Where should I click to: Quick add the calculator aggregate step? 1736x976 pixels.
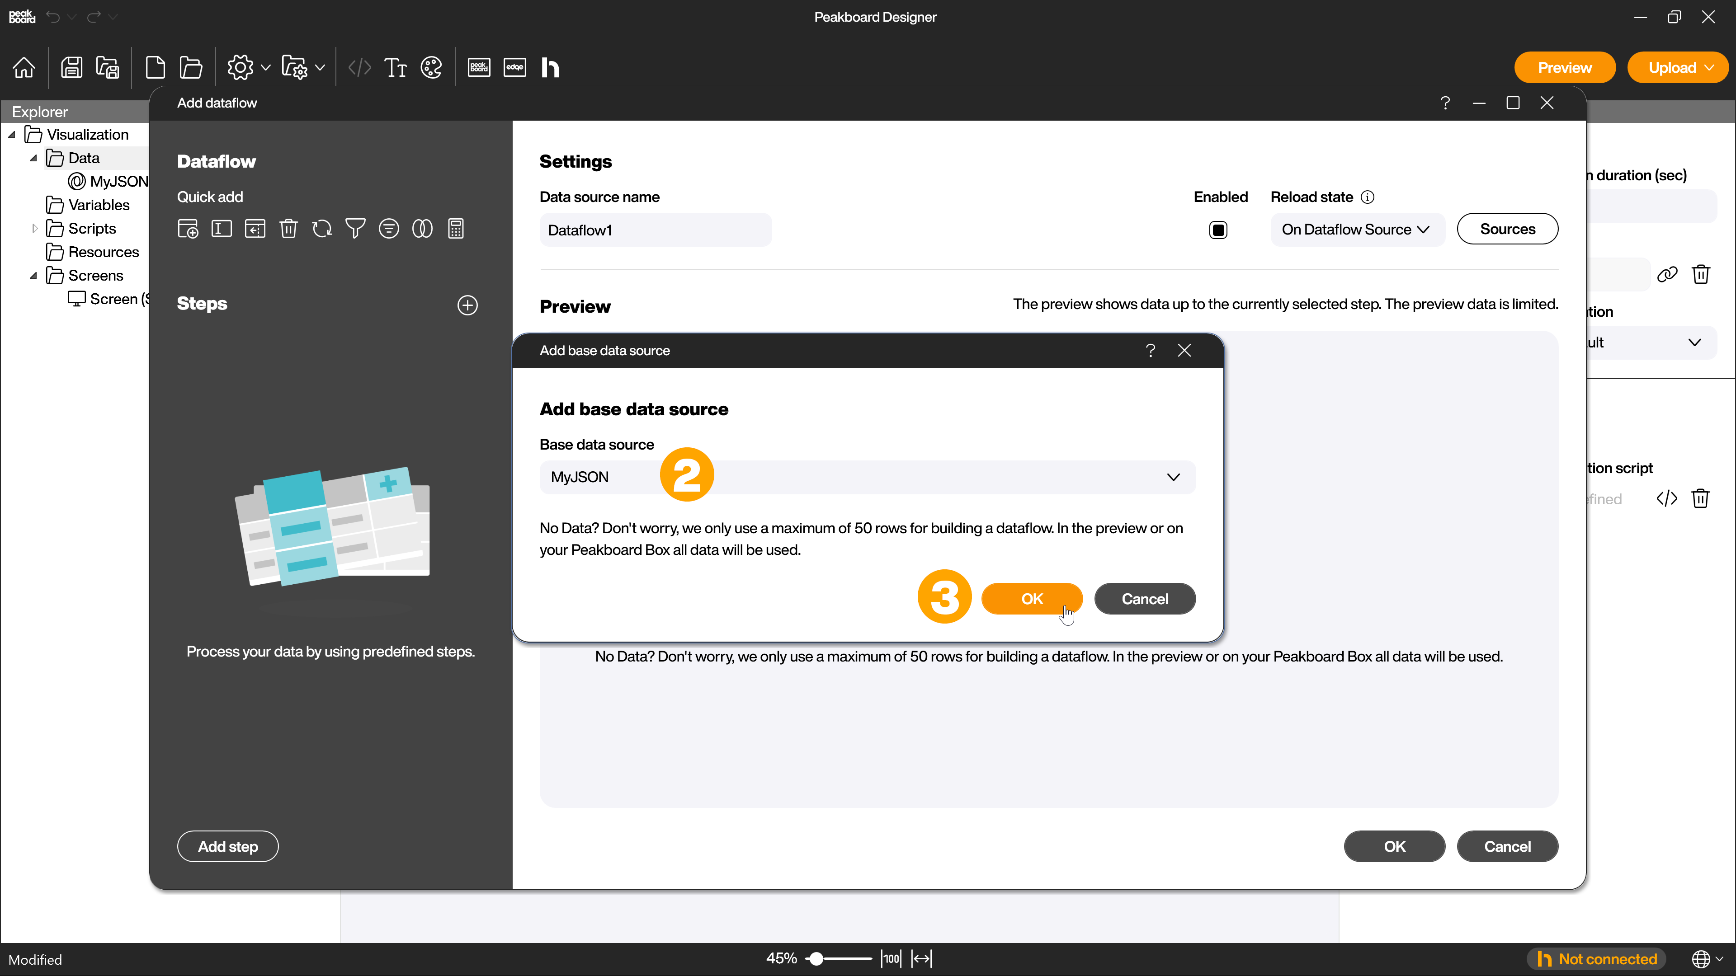[x=456, y=229]
